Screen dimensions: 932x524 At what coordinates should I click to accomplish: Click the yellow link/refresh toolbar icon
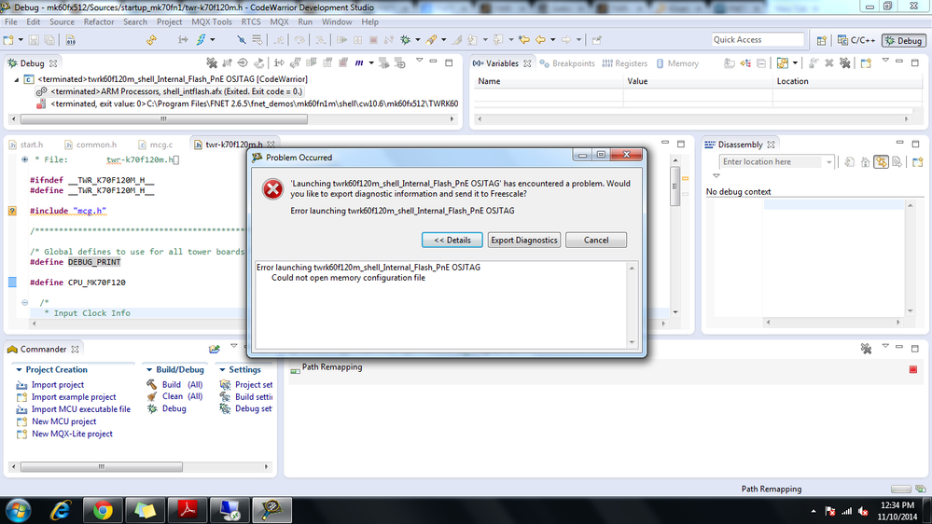[151, 40]
